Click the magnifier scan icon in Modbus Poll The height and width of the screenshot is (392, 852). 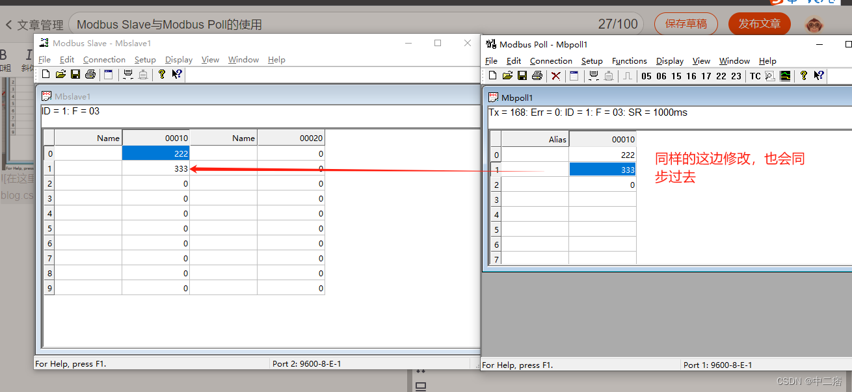tap(770, 76)
